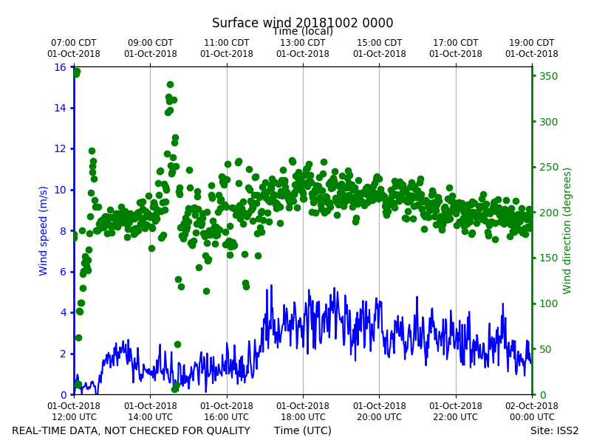Click the green '100' direction tick
The height and width of the screenshot is (443, 591).
point(548,303)
